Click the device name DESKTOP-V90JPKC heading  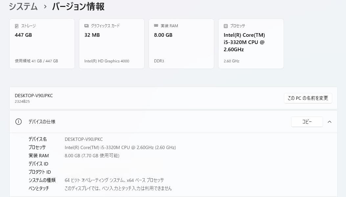(34, 96)
